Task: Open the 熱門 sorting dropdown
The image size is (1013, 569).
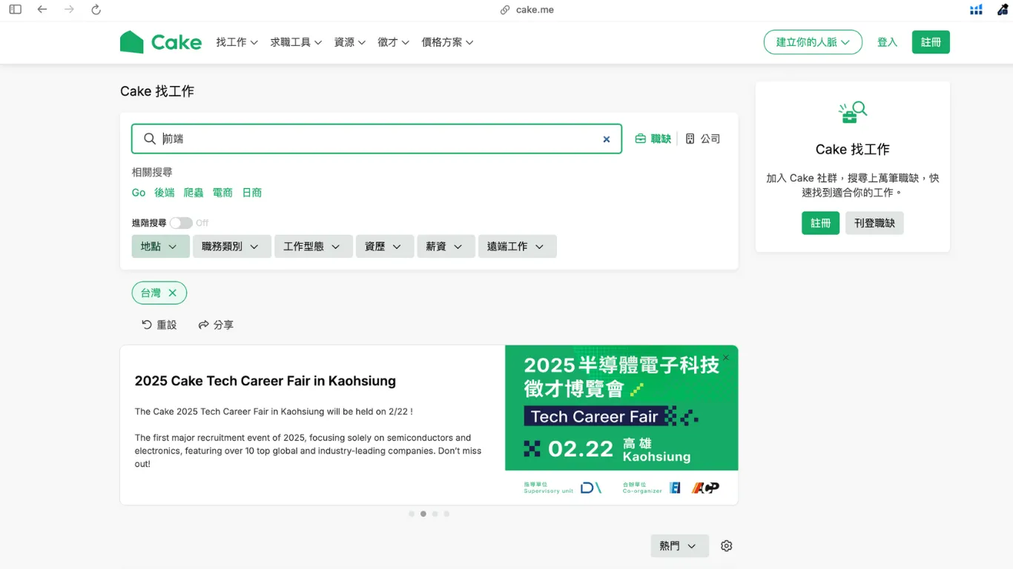Action: coord(679,545)
